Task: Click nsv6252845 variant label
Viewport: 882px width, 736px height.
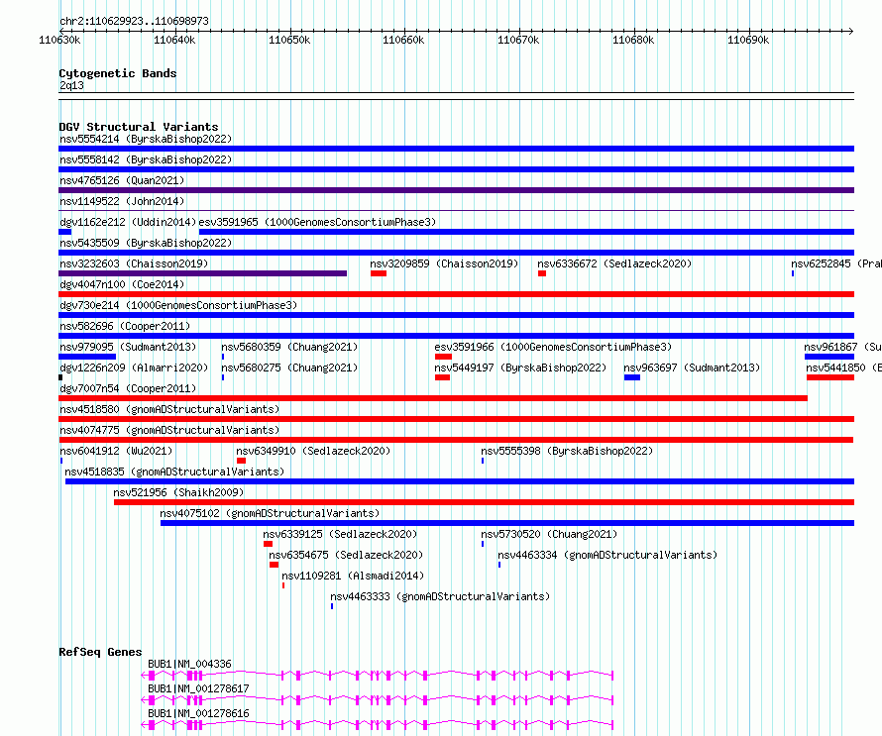Action: click(836, 263)
